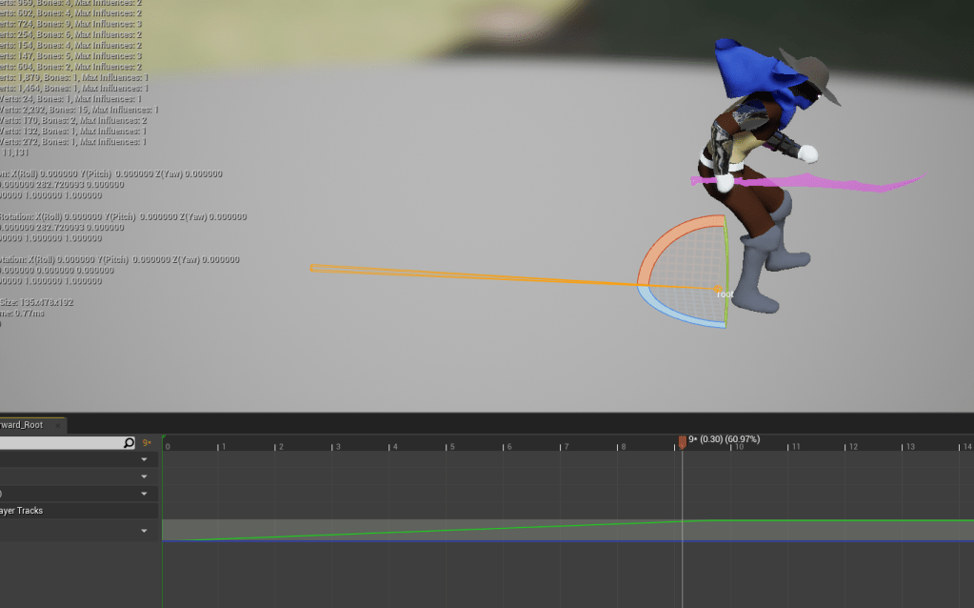
Task: Select the root bone label in viewport
Action: point(725,294)
